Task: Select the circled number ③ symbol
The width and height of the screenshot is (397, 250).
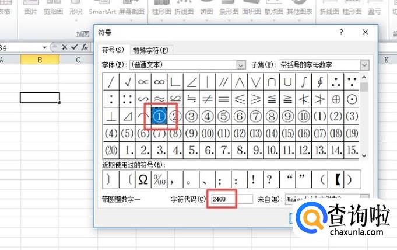Action: (191, 116)
